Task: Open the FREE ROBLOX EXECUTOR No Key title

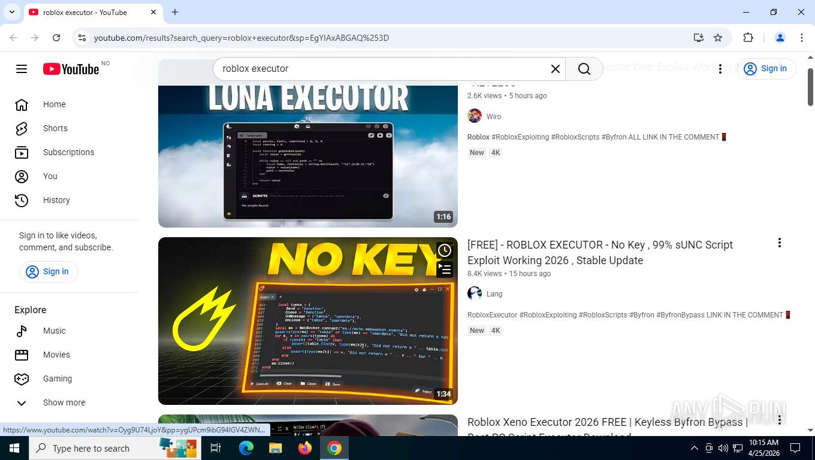Action: (x=600, y=253)
